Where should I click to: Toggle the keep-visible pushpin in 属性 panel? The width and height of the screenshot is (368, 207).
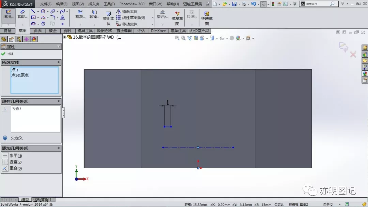pos(10,54)
